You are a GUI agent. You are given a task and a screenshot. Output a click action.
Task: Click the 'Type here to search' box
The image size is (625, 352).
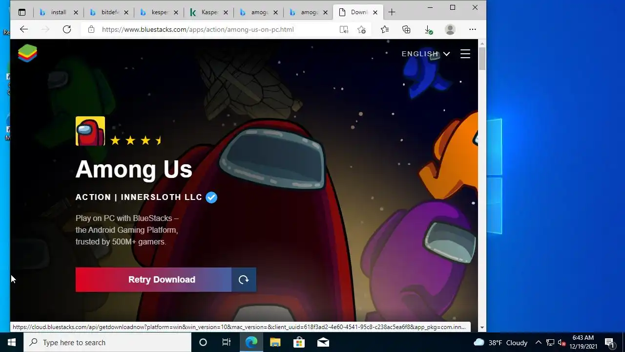click(x=107, y=342)
